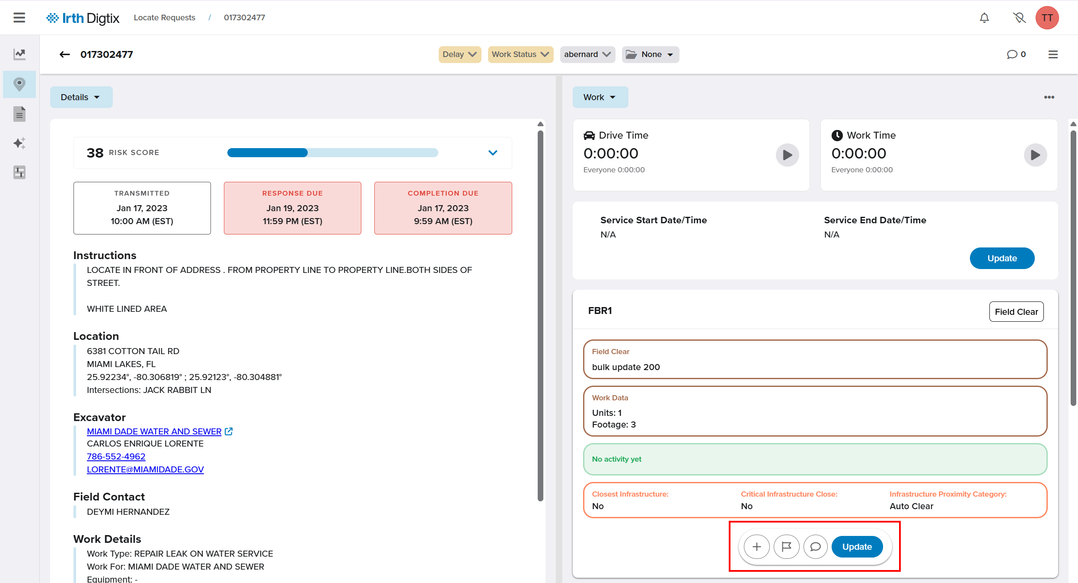Go back using the arrow beside ticket number
Screen dimensions: 1078x583
[65, 54]
